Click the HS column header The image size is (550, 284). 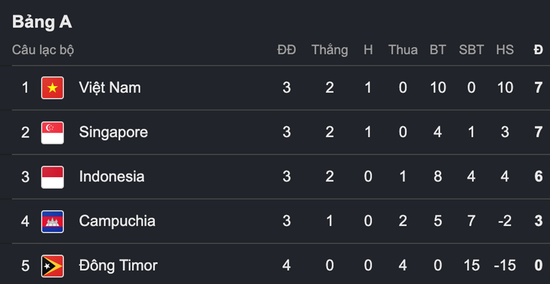[505, 50]
